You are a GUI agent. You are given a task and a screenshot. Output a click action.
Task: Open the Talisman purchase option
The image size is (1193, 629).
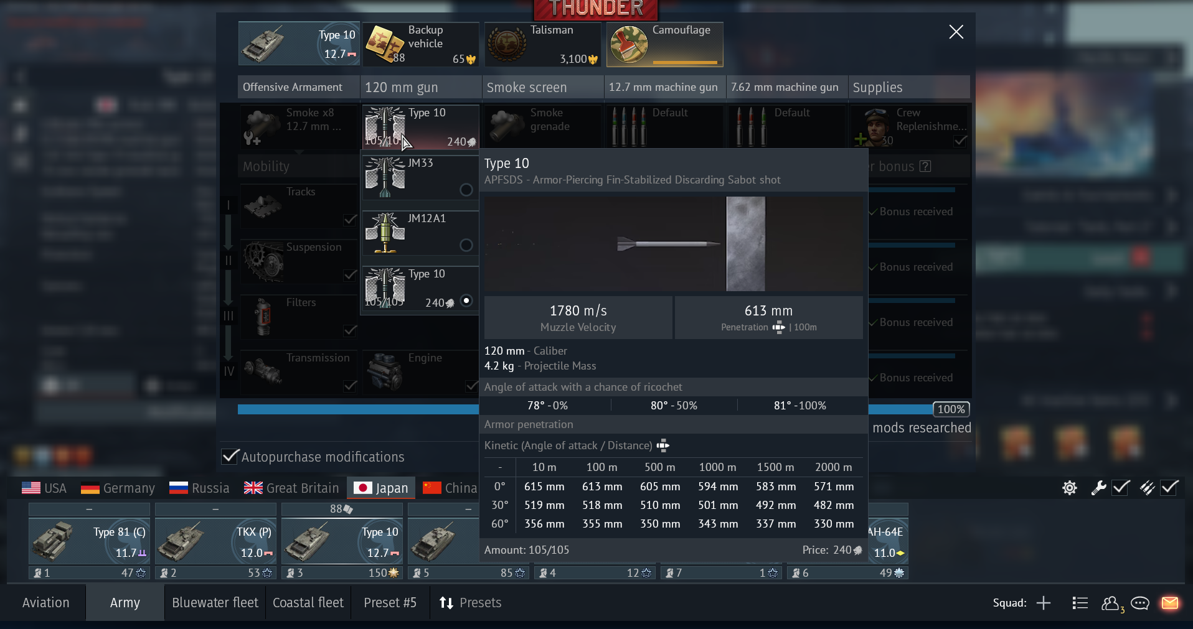pos(542,44)
